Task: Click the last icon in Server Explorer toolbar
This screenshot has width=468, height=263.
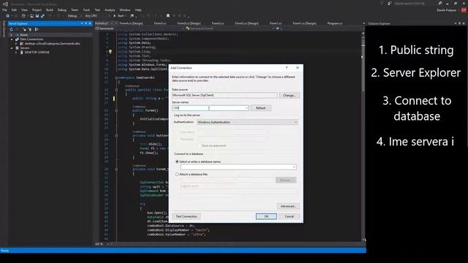Action: point(37,29)
